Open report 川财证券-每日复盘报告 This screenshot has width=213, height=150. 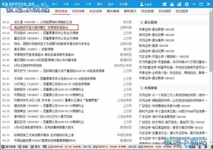pos(171,128)
